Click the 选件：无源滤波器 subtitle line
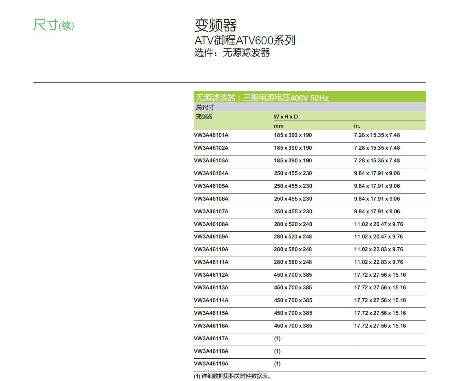Screen dimensions: 468x381 (232, 53)
